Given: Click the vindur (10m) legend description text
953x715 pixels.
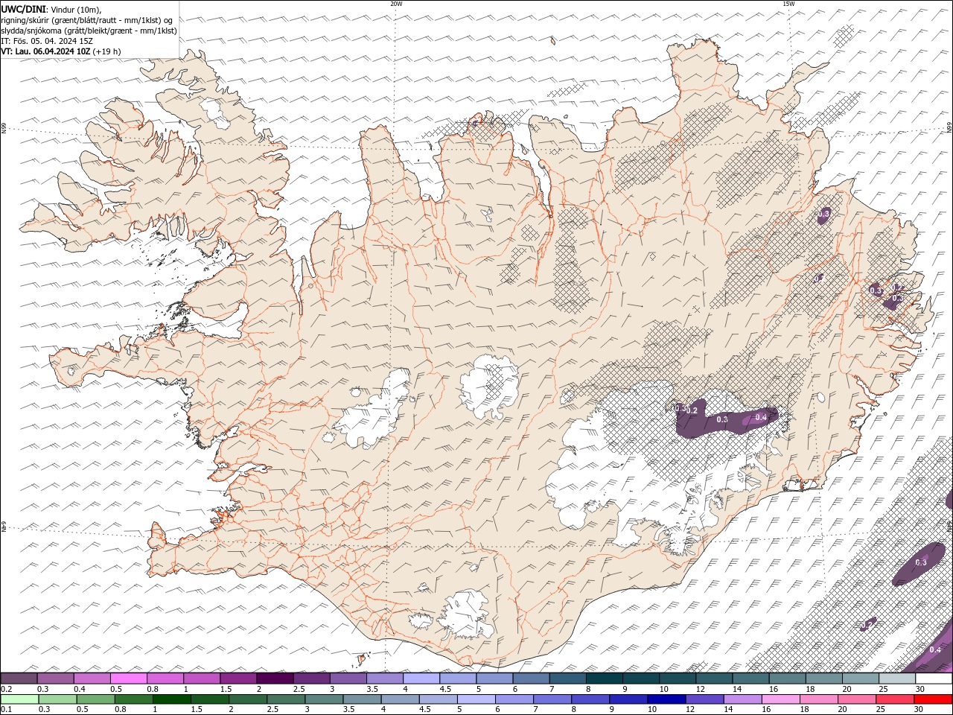Looking at the screenshot, I should [75, 9].
